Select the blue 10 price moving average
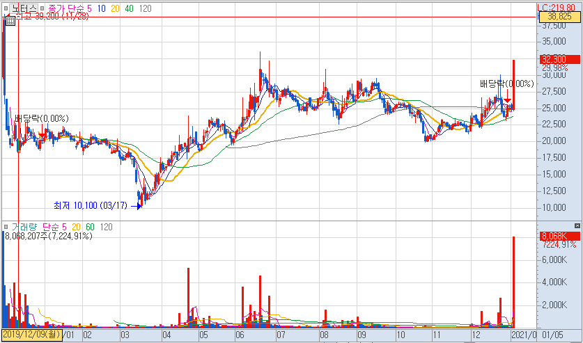The height and width of the screenshot is (343, 583). click(101, 8)
